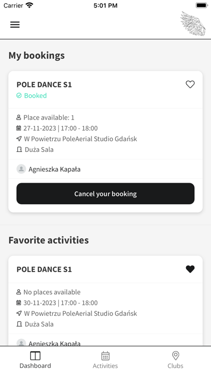Tap the room icon beside Duża Sala in booking
Viewport: 211px width, 375px height.
click(19, 149)
